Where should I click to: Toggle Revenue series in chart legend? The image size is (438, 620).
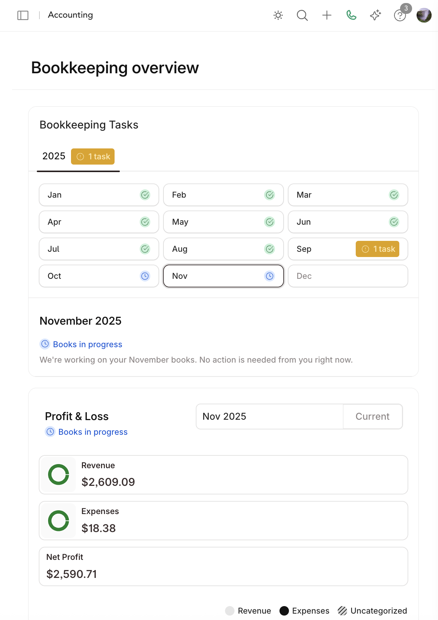tap(248, 611)
